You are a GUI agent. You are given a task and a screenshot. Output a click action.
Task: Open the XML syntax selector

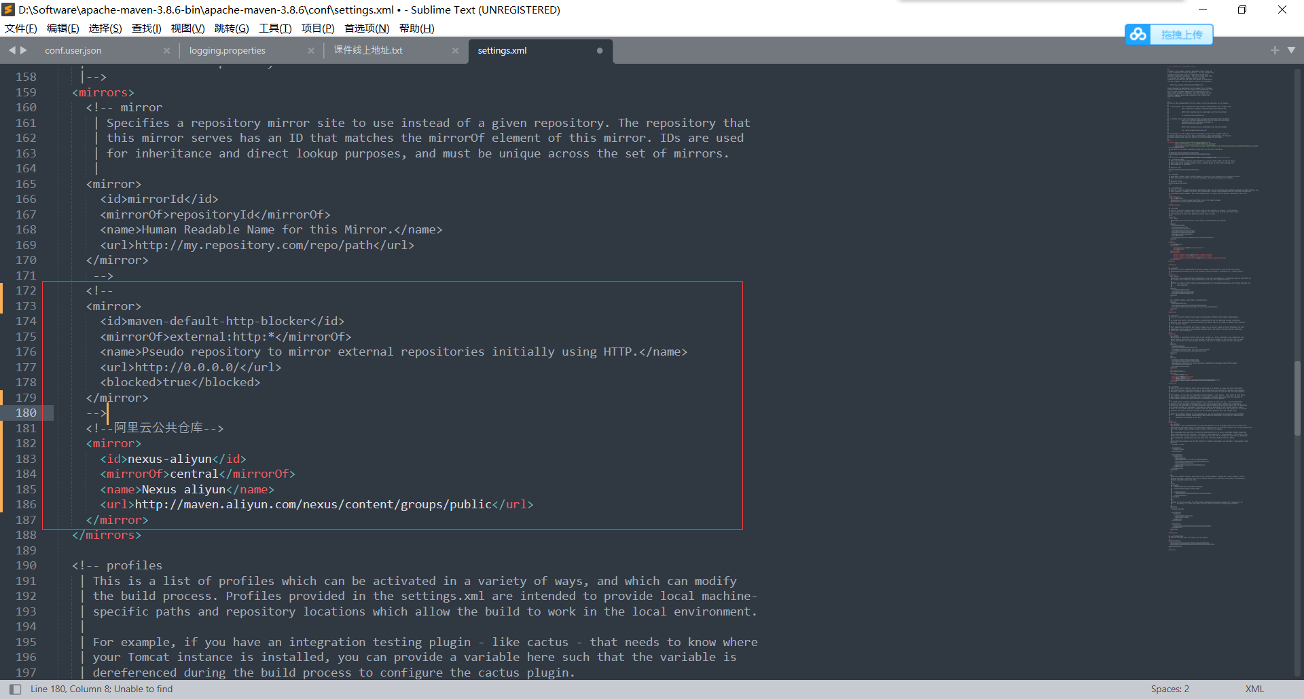coord(1254,689)
